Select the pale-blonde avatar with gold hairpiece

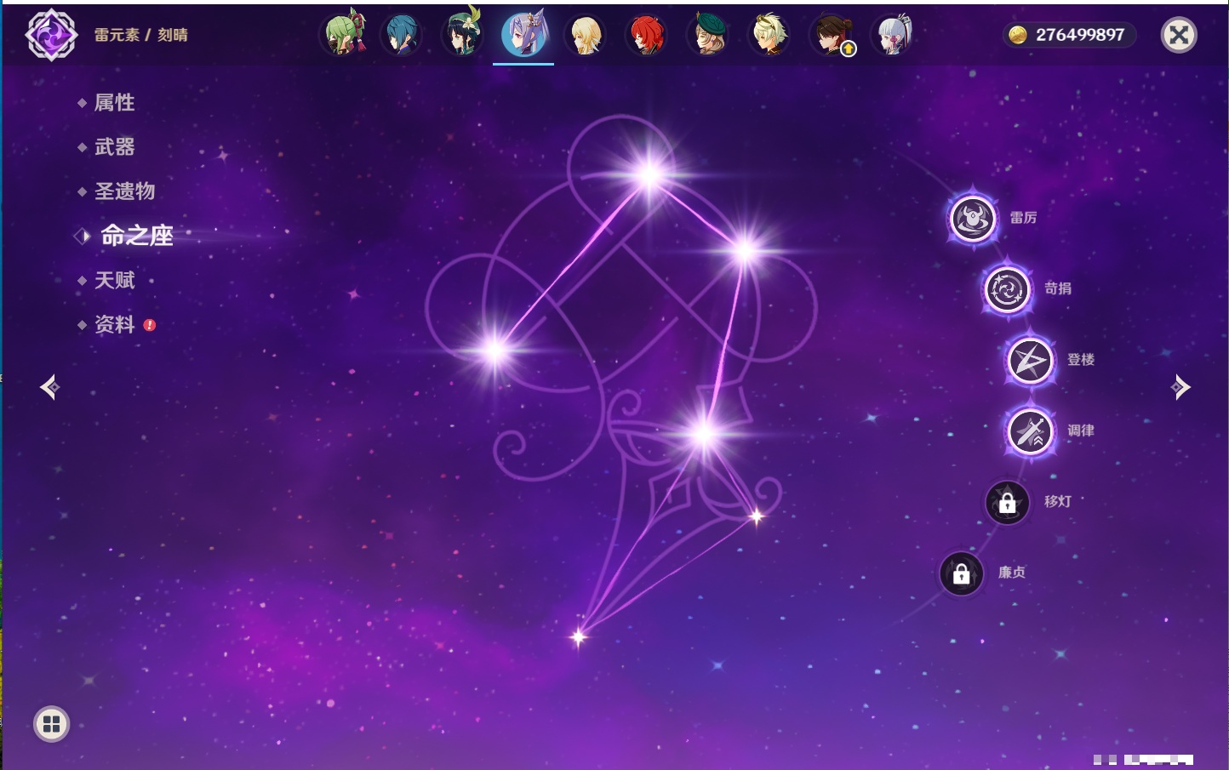point(769,35)
